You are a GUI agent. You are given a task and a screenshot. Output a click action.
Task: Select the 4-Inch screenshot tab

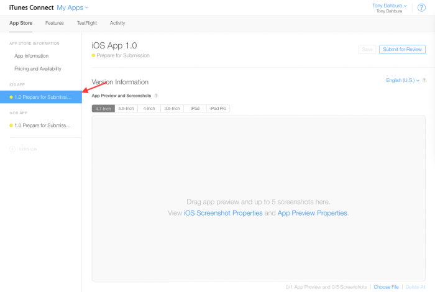[x=149, y=109]
